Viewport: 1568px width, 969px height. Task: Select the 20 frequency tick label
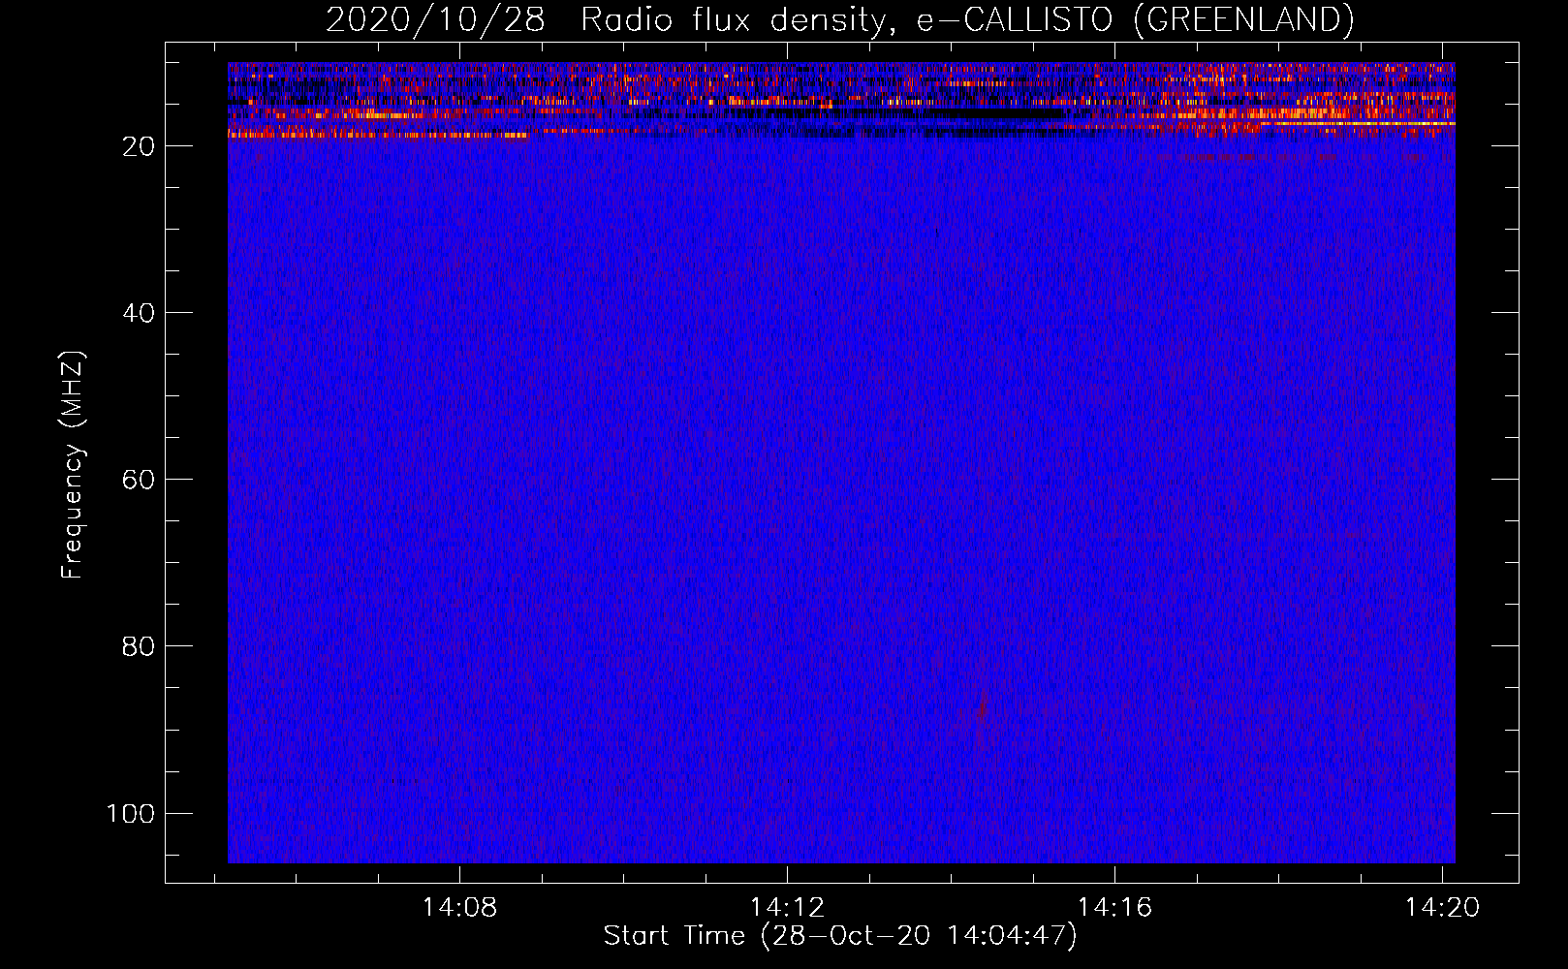tap(139, 146)
